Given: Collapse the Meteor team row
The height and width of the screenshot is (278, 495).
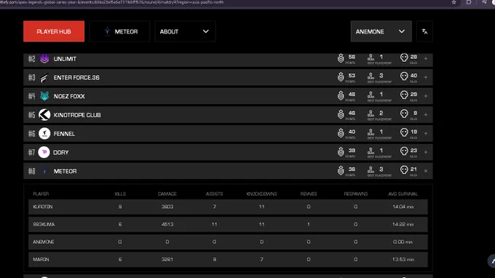Looking at the screenshot, I should [426, 171].
